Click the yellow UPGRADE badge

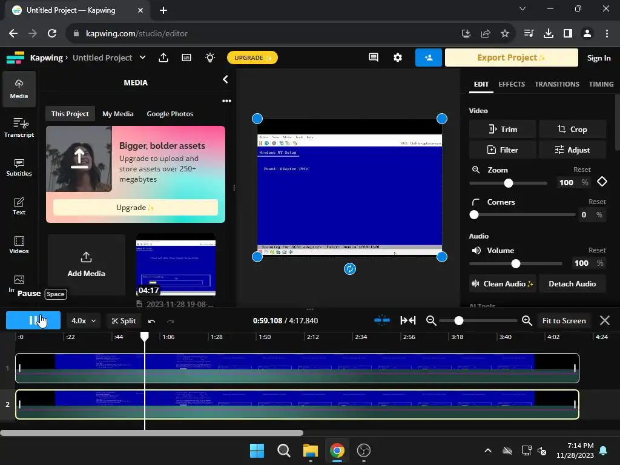[252, 58]
